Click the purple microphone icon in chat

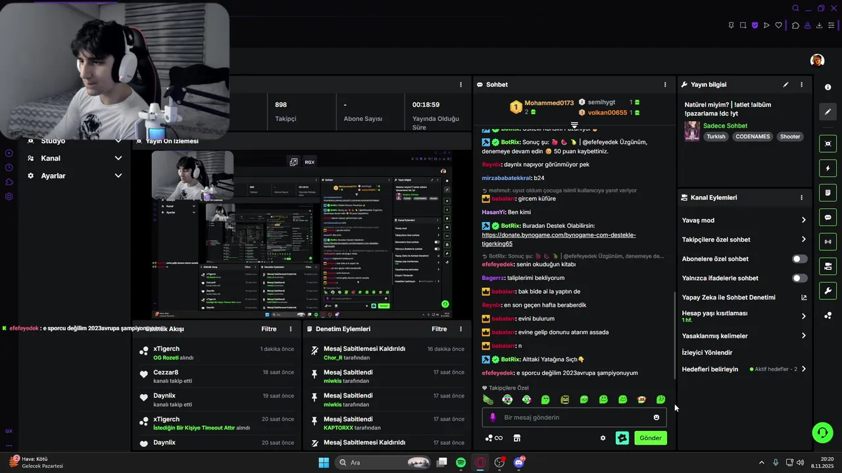coord(493,417)
